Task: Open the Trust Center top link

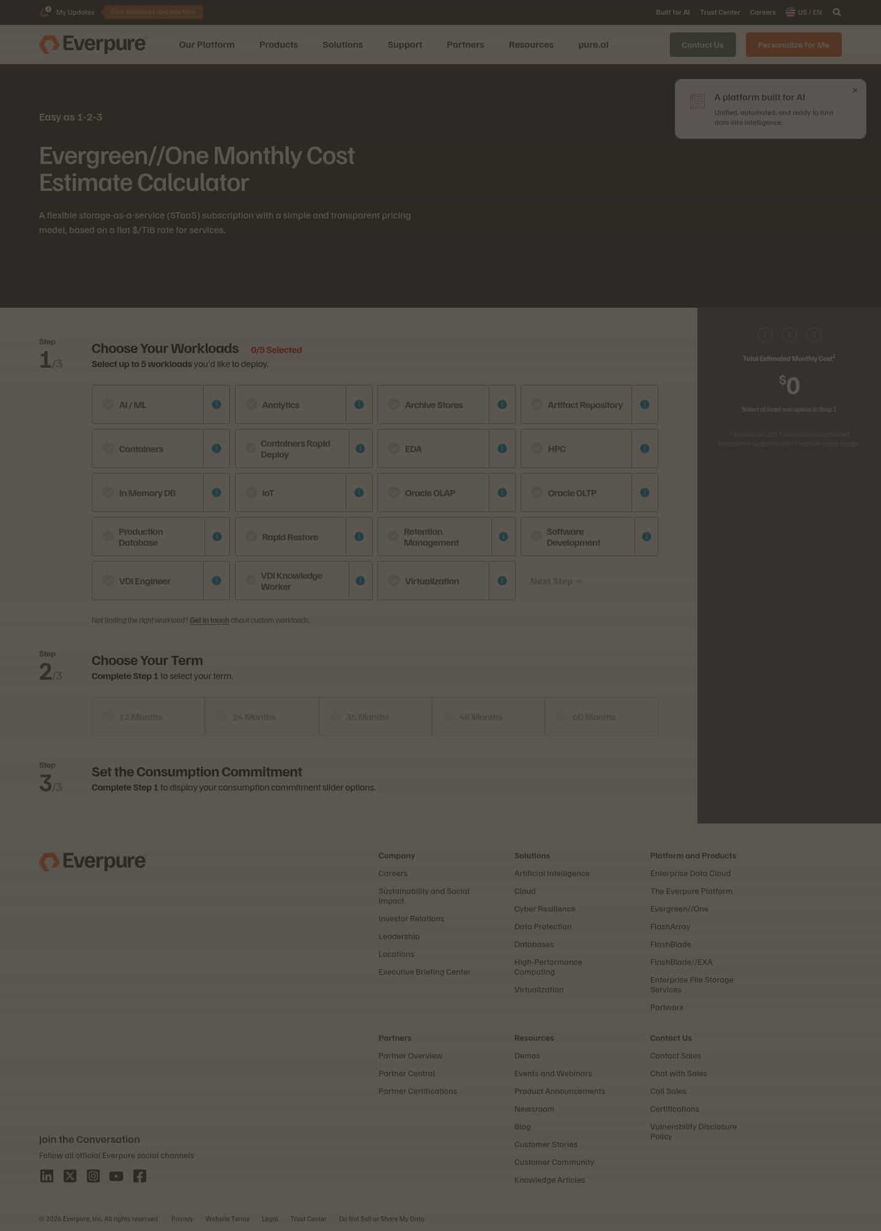Action: (719, 12)
